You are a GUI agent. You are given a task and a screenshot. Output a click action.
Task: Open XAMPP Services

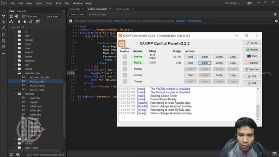(252, 69)
